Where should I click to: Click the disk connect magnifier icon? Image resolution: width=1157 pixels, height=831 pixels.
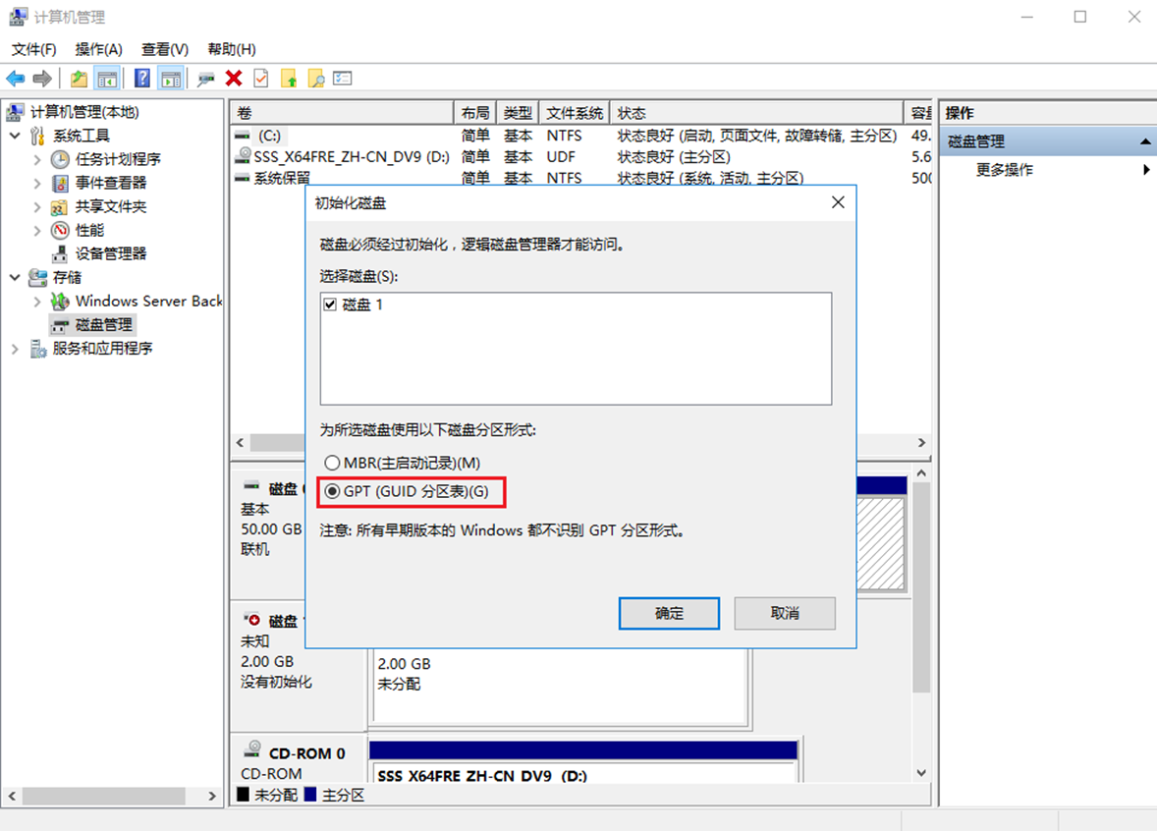206,79
